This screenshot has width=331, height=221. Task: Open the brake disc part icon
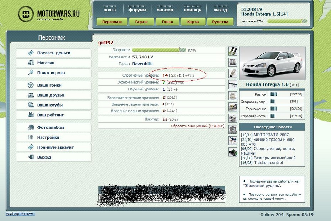[x=233, y=96]
